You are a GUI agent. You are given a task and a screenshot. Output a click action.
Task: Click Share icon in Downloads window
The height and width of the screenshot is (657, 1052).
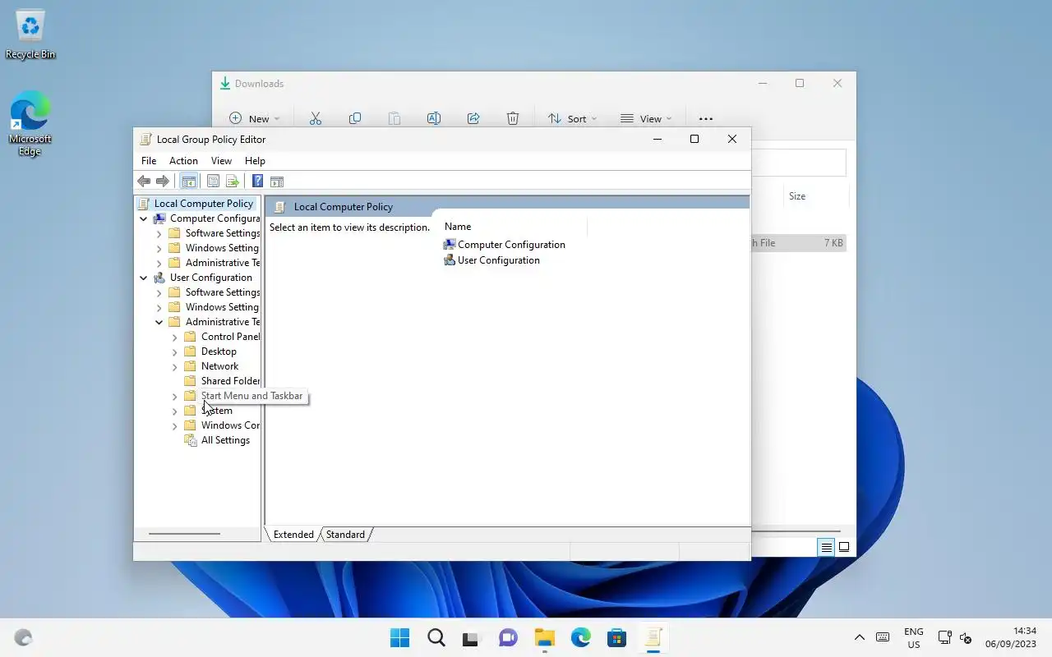point(473,118)
